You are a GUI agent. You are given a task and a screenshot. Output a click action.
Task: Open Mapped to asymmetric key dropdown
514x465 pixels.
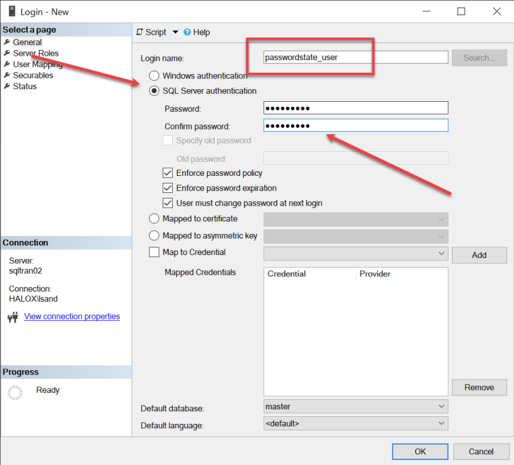pyautogui.click(x=356, y=236)
